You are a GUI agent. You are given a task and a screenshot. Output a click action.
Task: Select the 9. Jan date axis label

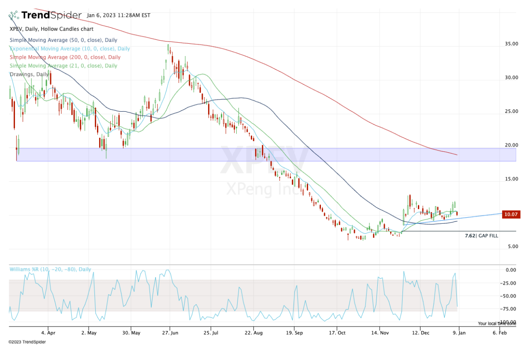coord(458,332)
